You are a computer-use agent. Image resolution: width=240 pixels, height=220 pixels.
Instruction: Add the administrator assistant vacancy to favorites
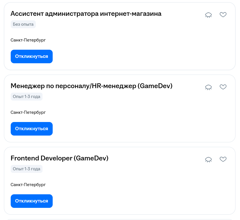pyautogui.click(x=223, y=15)
